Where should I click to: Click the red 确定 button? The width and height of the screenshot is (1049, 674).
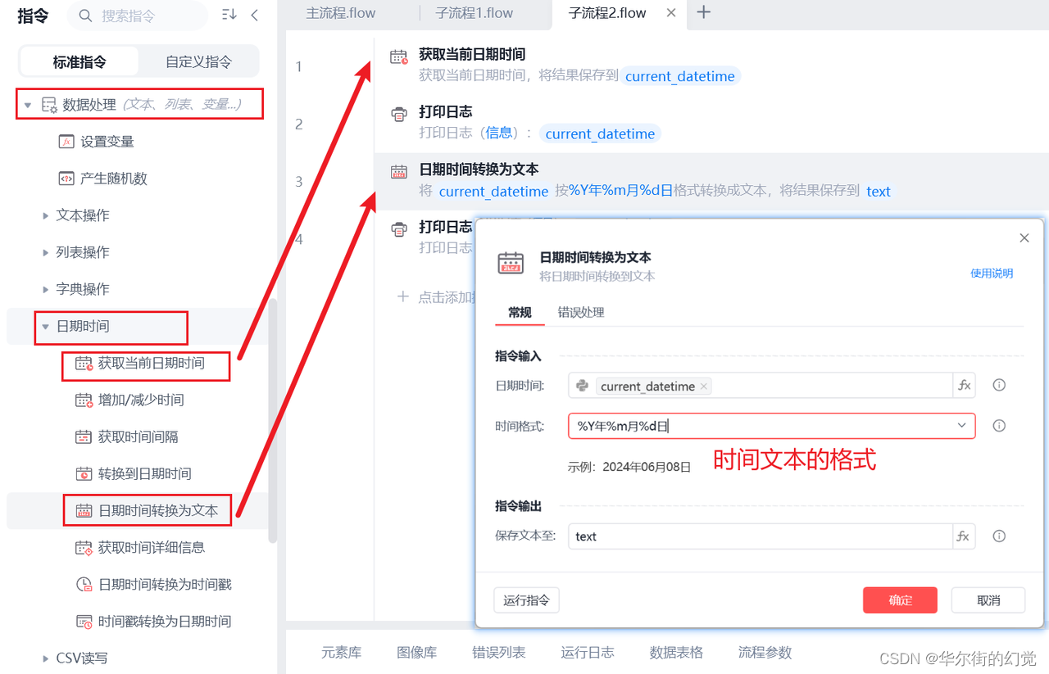(x=900, y=600)
